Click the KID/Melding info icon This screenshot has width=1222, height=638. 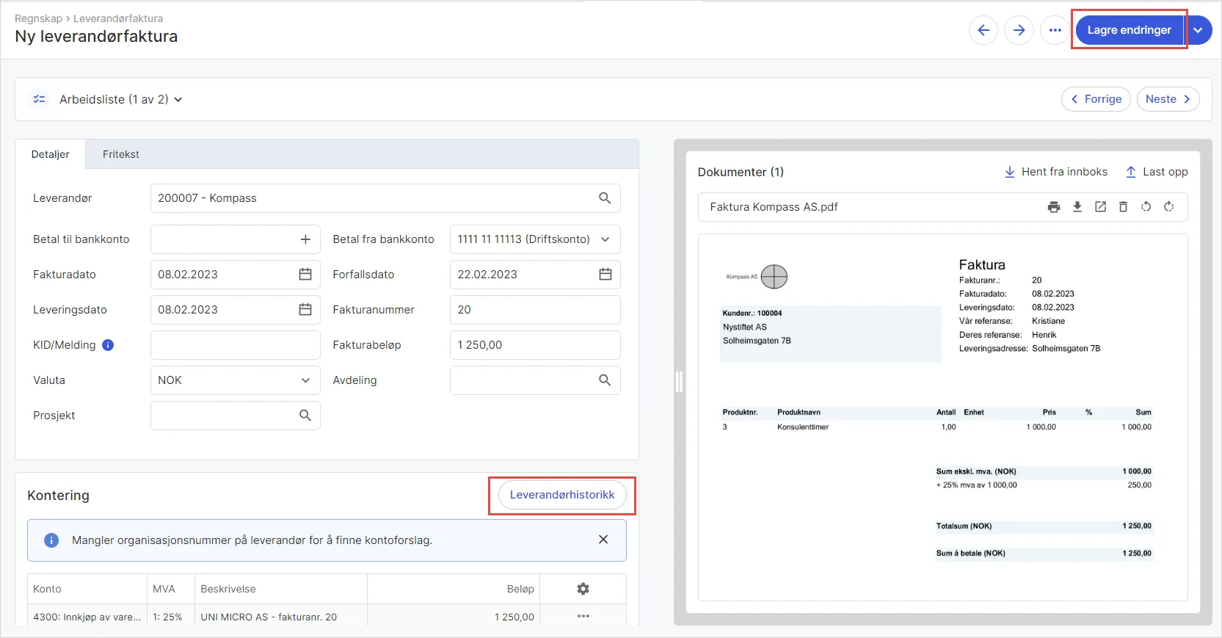click(x=108, y=345)
